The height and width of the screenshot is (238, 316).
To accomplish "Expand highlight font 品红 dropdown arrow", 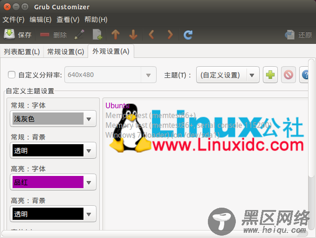I will point(89,182).
